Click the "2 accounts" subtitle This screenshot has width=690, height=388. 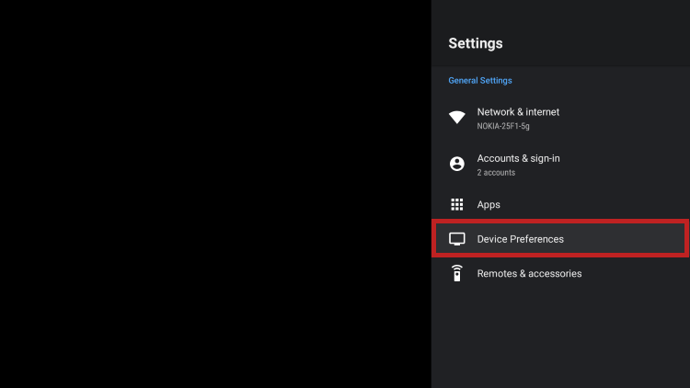tap(496, 172)
